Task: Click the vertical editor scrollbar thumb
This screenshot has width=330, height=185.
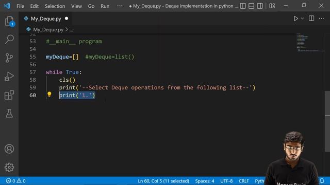Action: click(x=327, y=121)
